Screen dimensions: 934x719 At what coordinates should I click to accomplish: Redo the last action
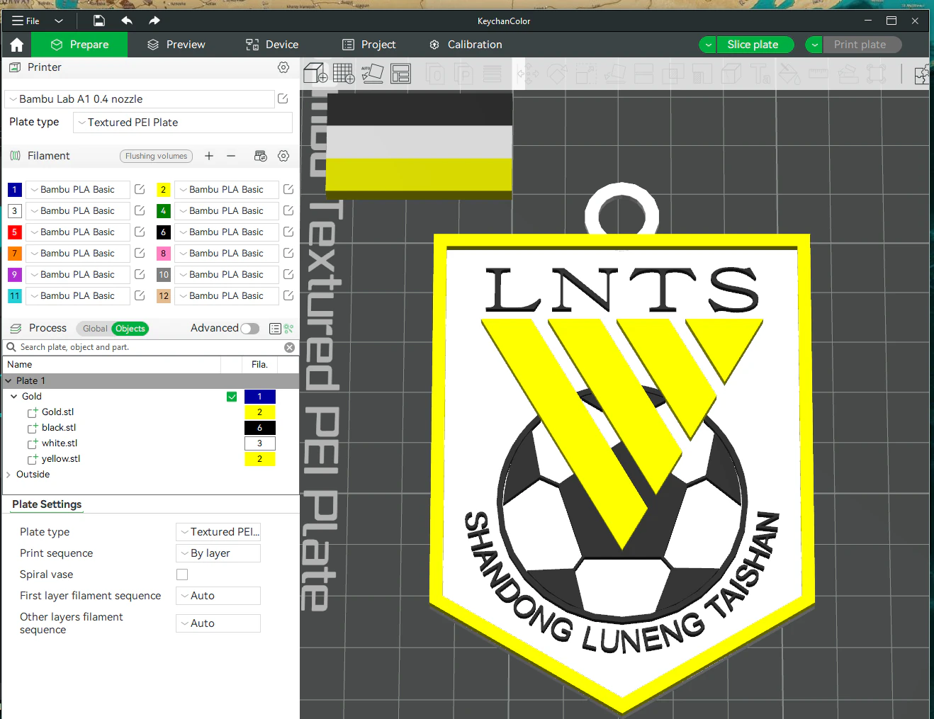point(154,21)
